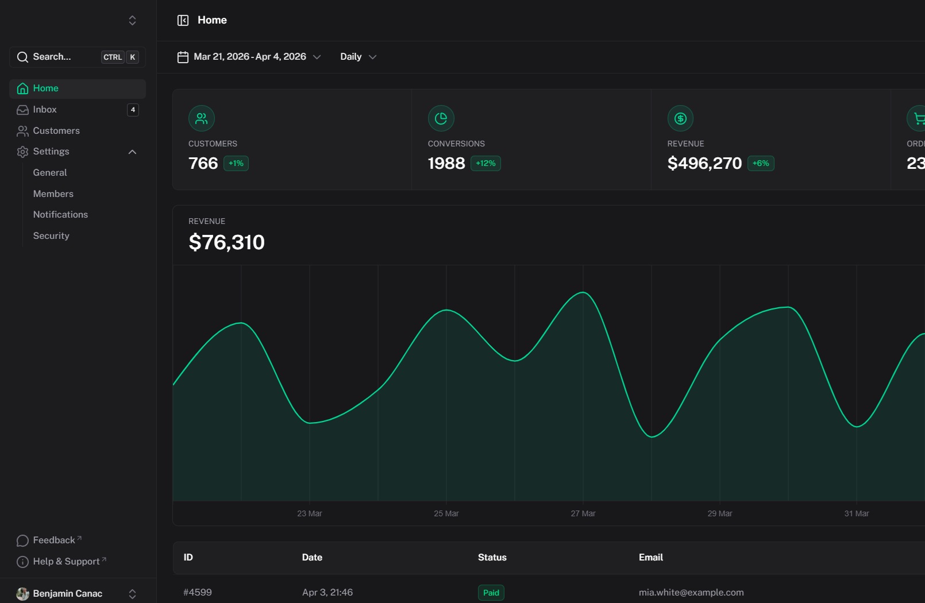Viewport: 925px width, 603px height.
Task: Open the team switcher at sidebar top
Action: pyautogui.click(x=132, y=21)
